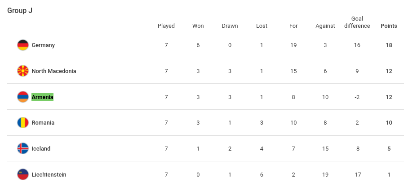Click the North Macedonia flag icon
Image resolution: width=404 pixels, height=186 pixels.
pyautogui.click(x=22, y=71)
